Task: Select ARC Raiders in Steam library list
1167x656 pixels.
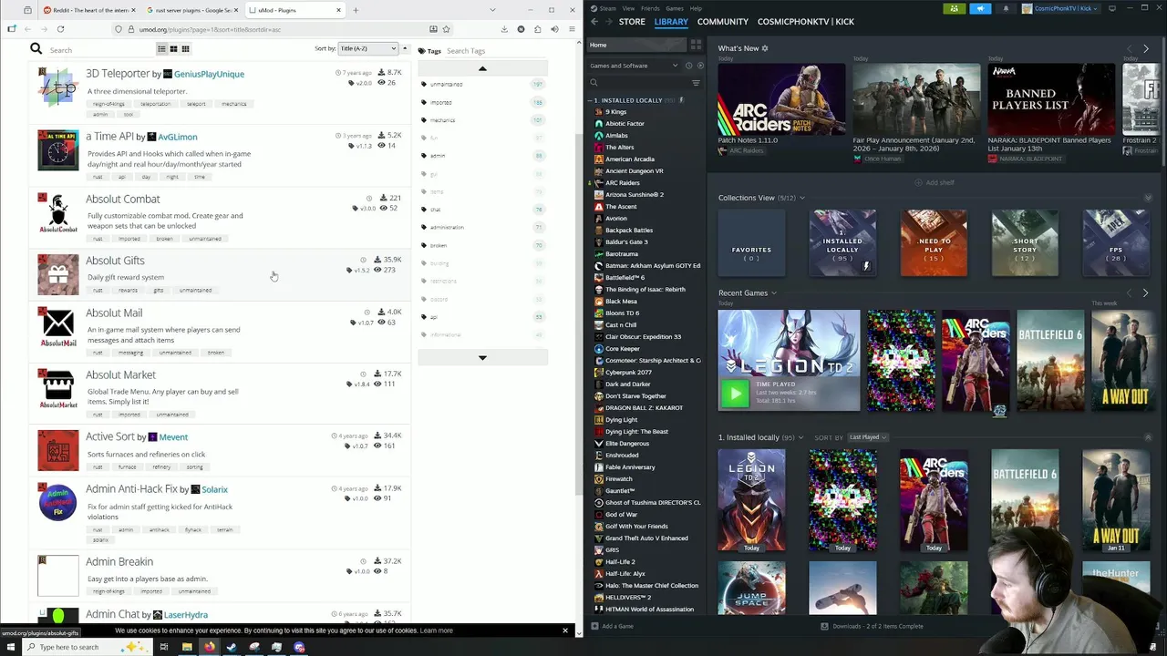Action: tap(623, 182)
